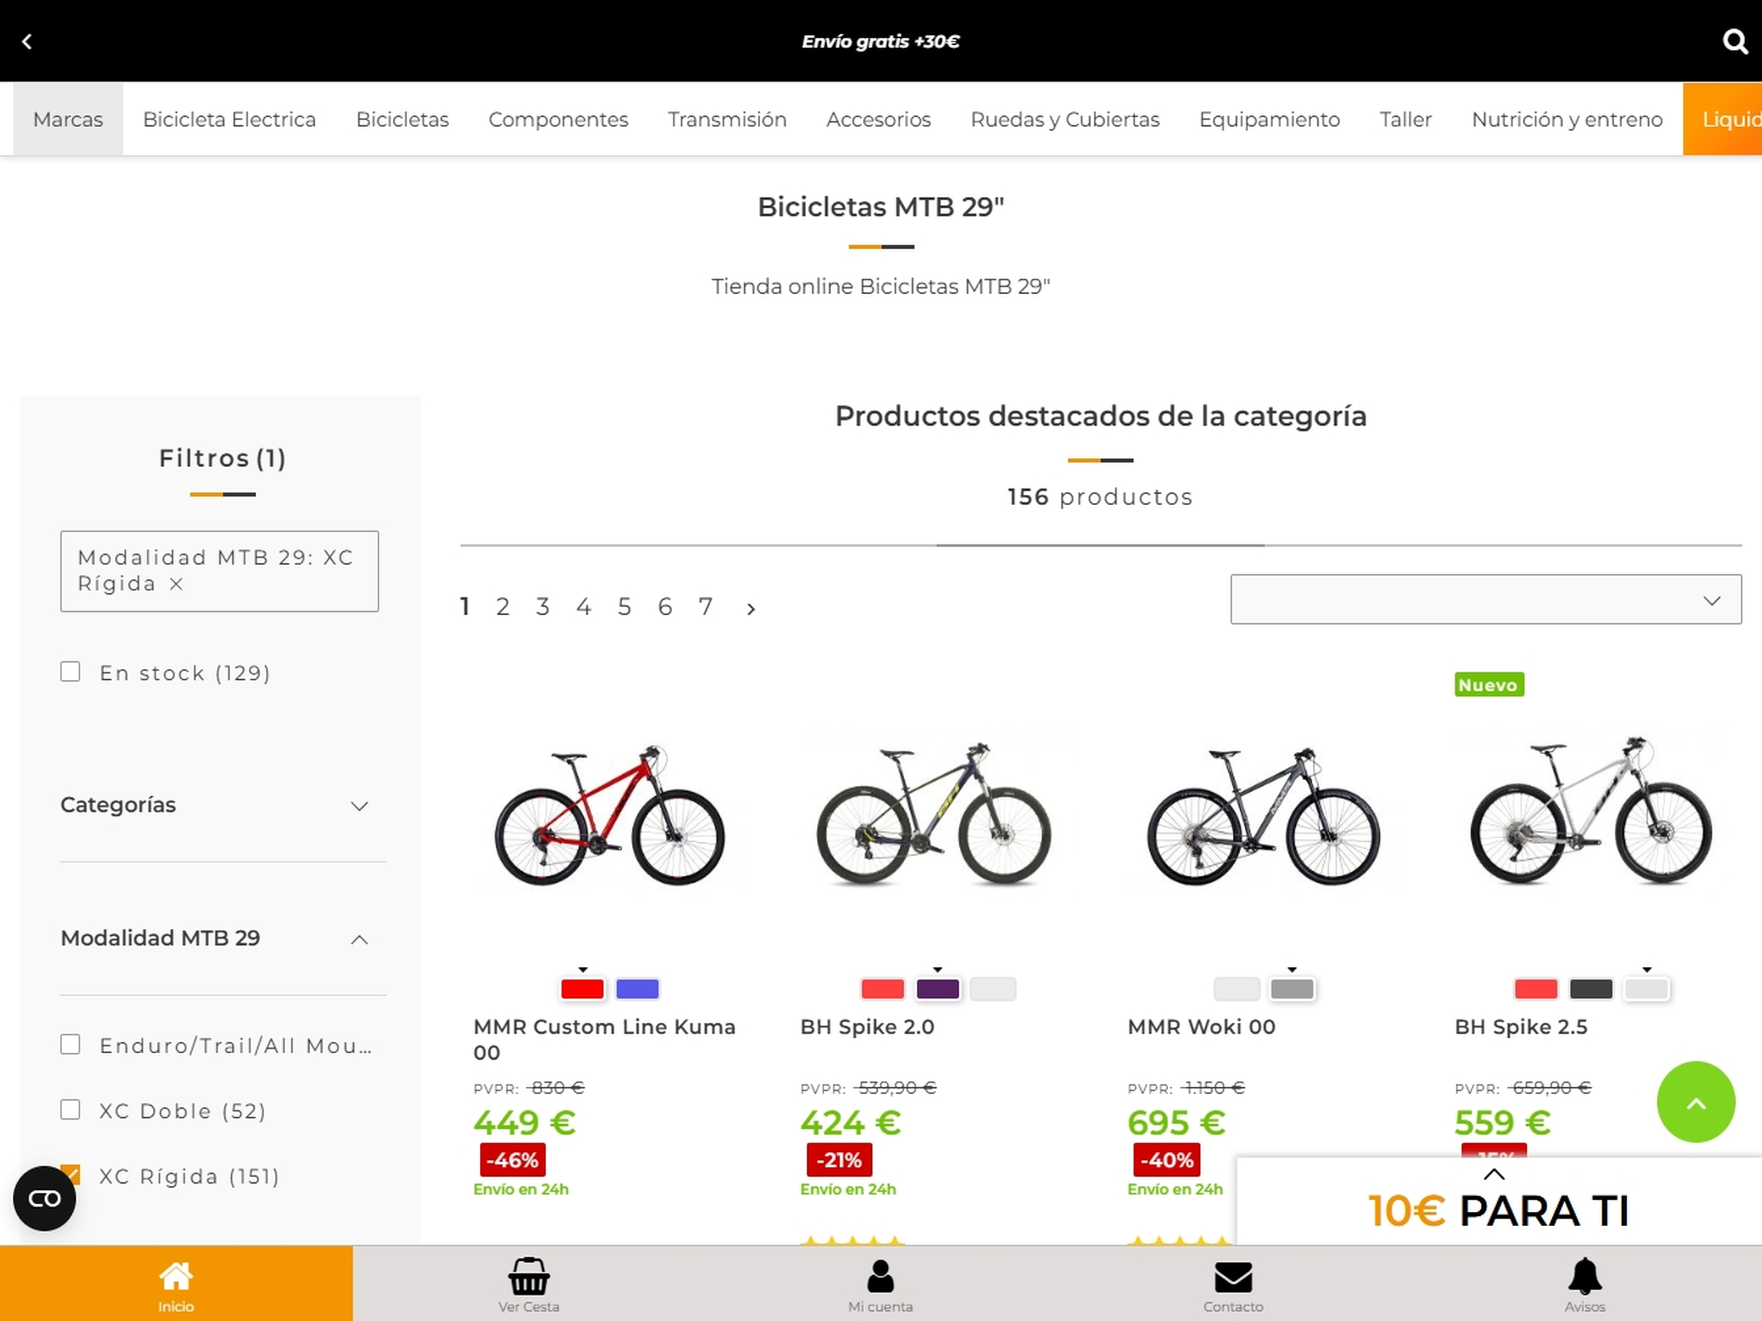This screenshot has height=1321, width=1762.
Task: Go to results page 2
Action: click(x=502, y=607)
